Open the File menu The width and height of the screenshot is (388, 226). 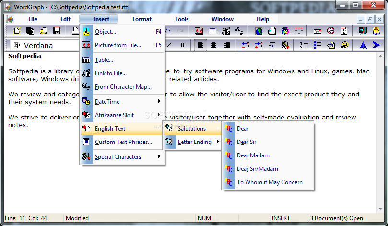coord(33,19)
